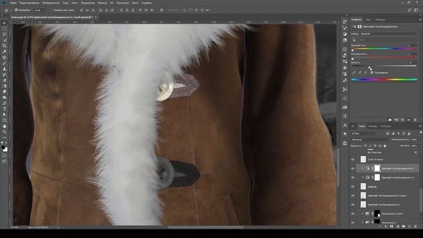423x238 pixels.
Task: Toggle adjustment visibility eye in Properties footer
Action: 408,120
